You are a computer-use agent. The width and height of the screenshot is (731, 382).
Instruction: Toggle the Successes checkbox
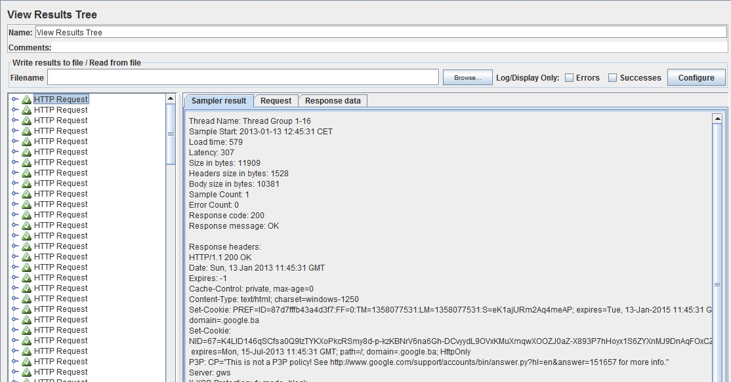tap(613, 78)
